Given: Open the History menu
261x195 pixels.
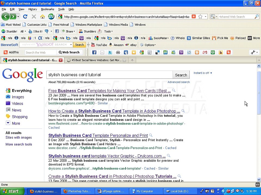Looking at the screenshot, I should (33, 9).
